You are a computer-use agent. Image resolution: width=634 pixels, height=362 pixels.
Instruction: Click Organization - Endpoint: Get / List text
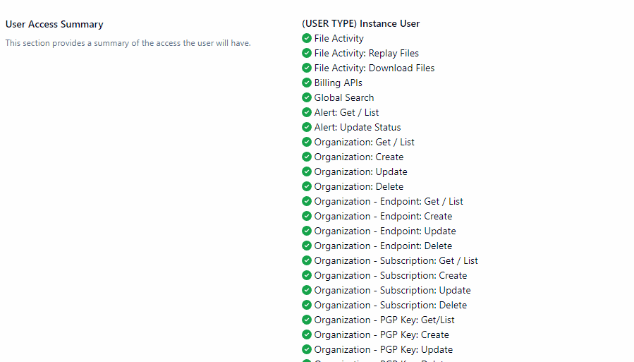389,201
